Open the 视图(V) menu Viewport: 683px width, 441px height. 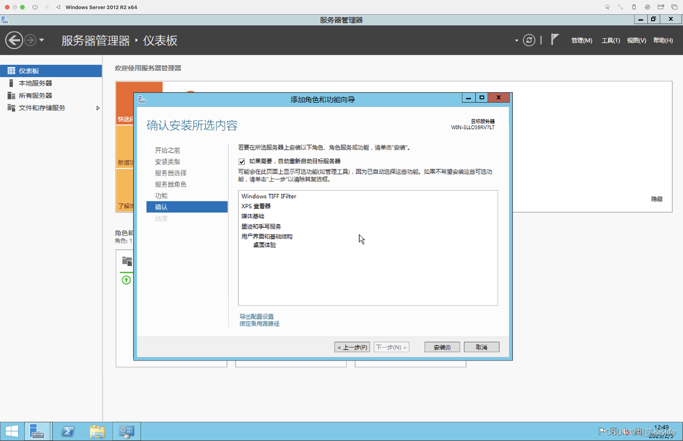[637, 40]
